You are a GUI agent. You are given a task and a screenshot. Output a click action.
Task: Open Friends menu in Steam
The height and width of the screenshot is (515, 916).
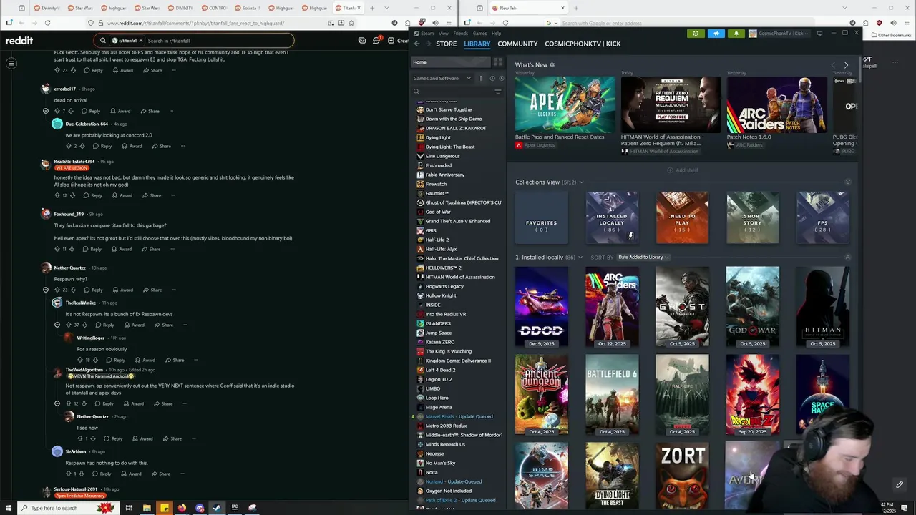point(461,34)
